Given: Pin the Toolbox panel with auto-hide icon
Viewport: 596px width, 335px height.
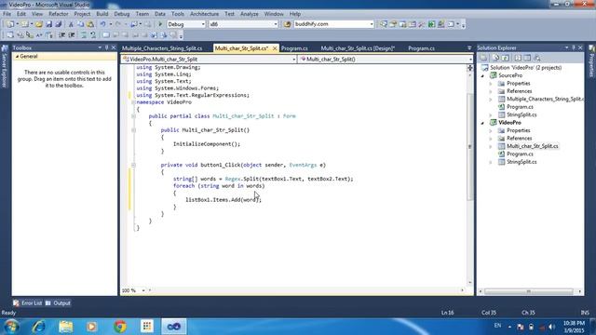Looking at the screenshot, I should tap(107, 47).
